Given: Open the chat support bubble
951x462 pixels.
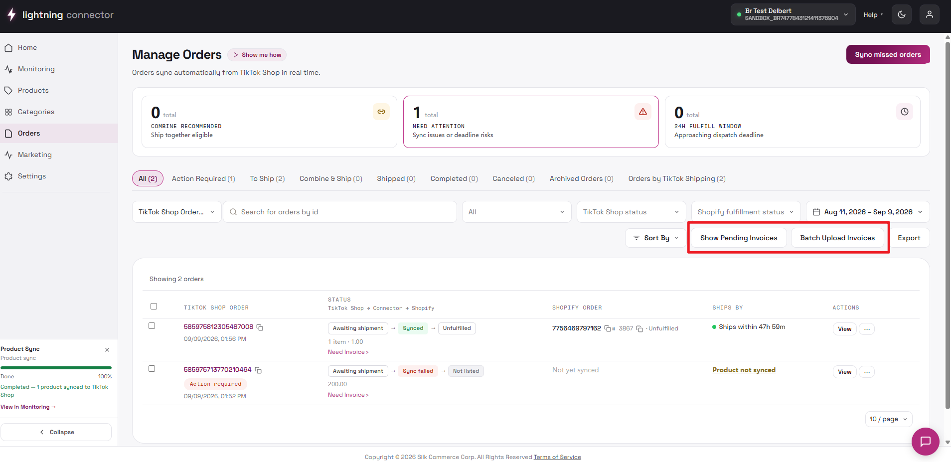Looking at the screenshot, I should click(926, 441).
